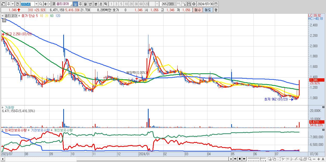Click the 옵티코어 chart legend label
326x162 pixels.
pos(11,16)
